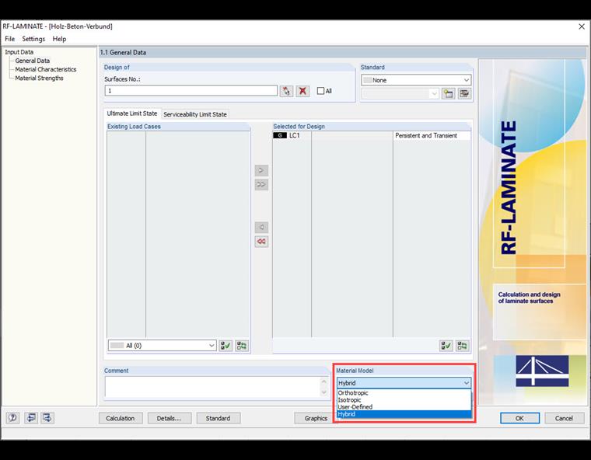Open Material Strengths in navigator tree
Screen dimensions: 591x460
39,78
